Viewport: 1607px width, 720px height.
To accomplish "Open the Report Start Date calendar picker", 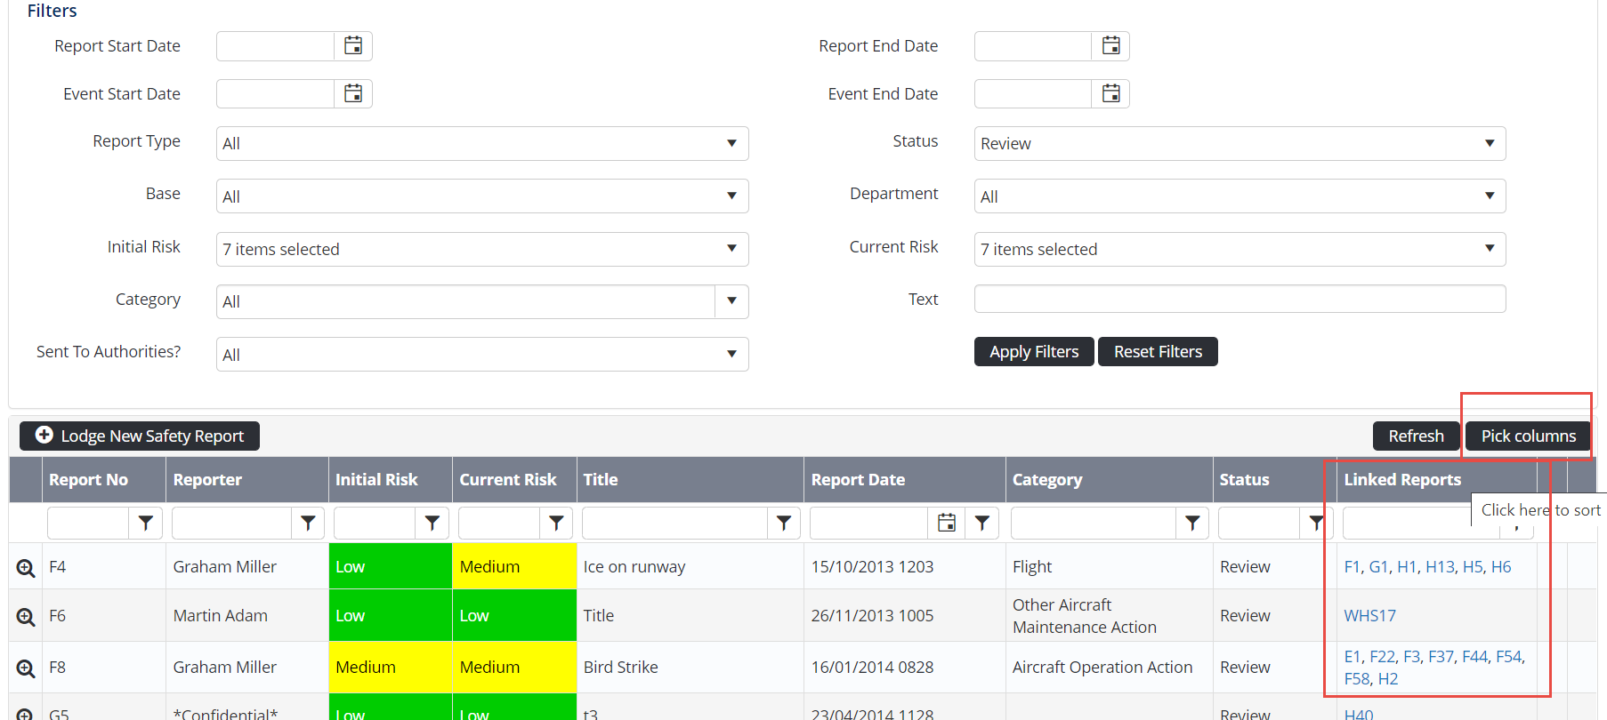I will (x=353, y=46).
